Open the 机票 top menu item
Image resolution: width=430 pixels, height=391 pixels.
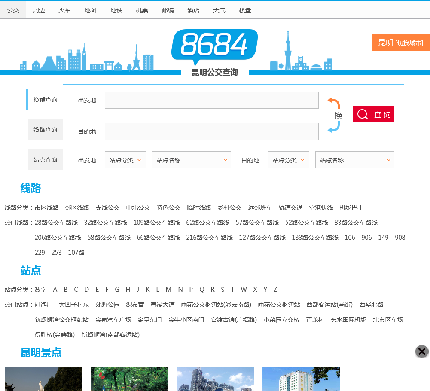coord(142,10)
